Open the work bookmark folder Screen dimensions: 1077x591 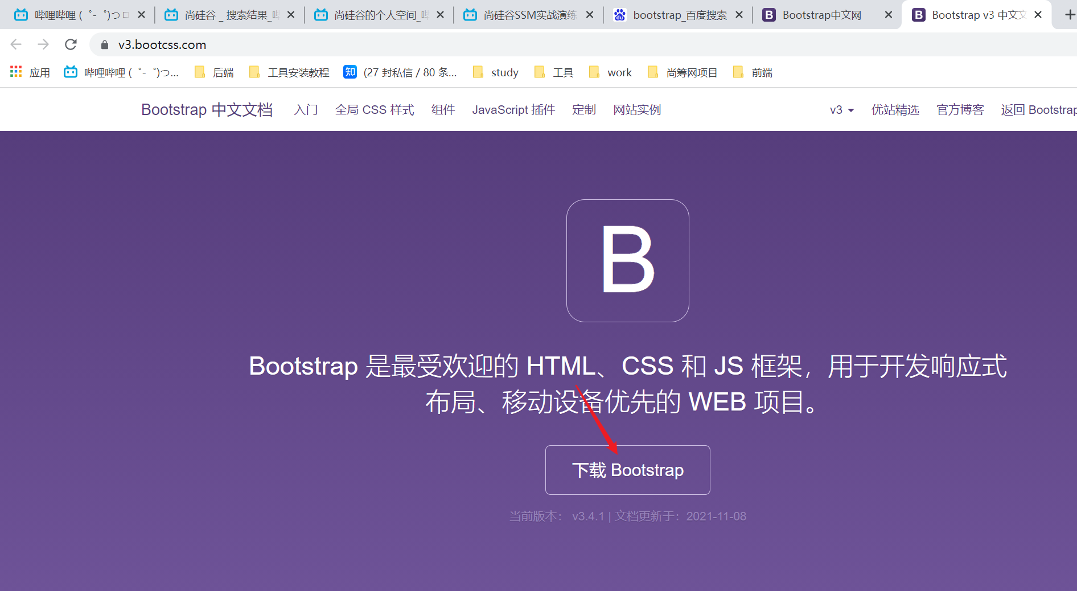pyautogui.click(x=610, y=72)
